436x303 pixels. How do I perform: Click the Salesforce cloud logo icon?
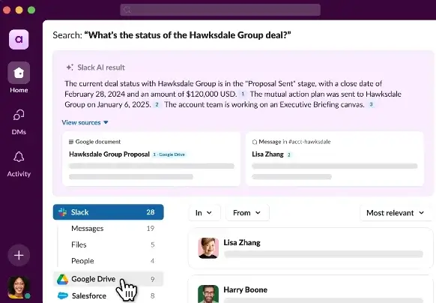click(63, 295)
